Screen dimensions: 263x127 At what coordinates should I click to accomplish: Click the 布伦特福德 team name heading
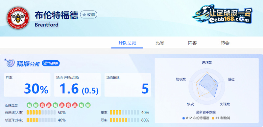(x=56, y=15)
